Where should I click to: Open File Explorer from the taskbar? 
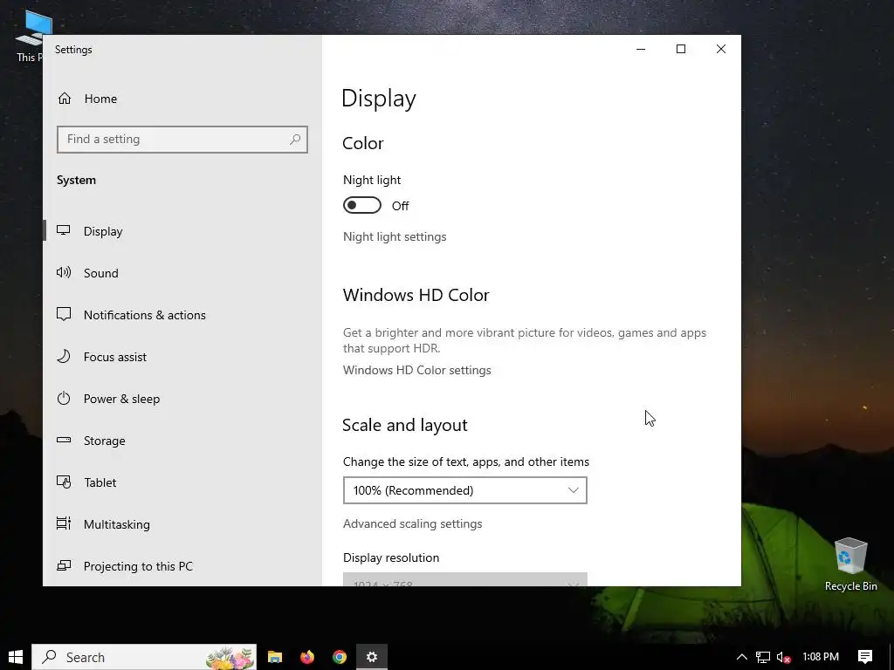(275, 657)
